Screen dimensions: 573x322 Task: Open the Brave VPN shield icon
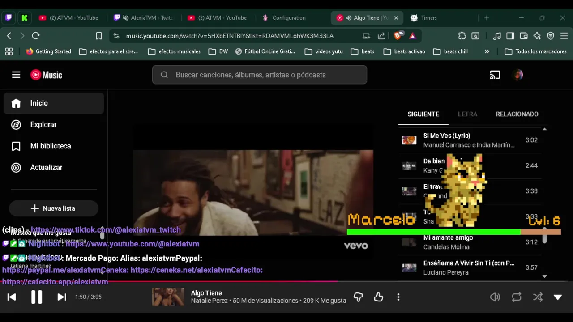click(x=551, y=36)
